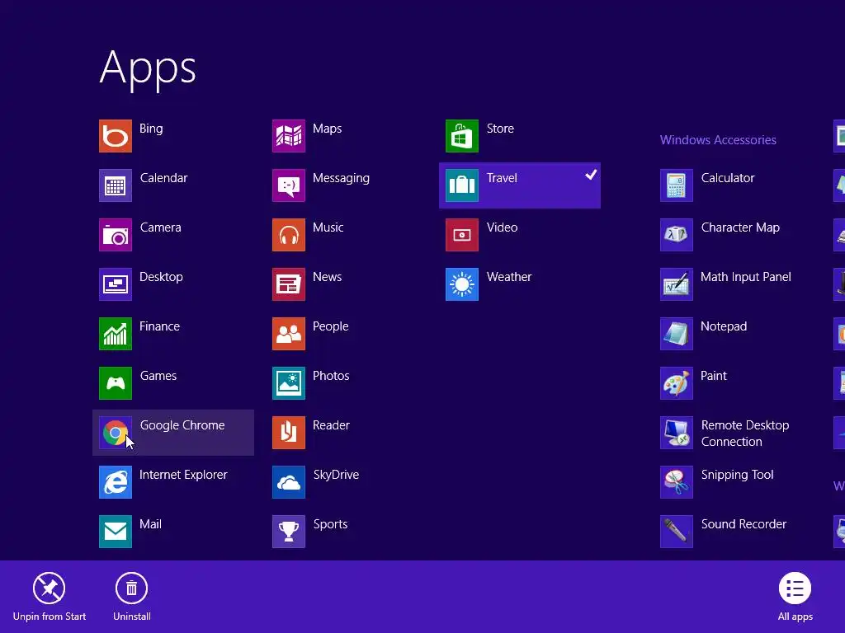Open the Bing app icon
The image size is (845, 633).
pos(116,136)
